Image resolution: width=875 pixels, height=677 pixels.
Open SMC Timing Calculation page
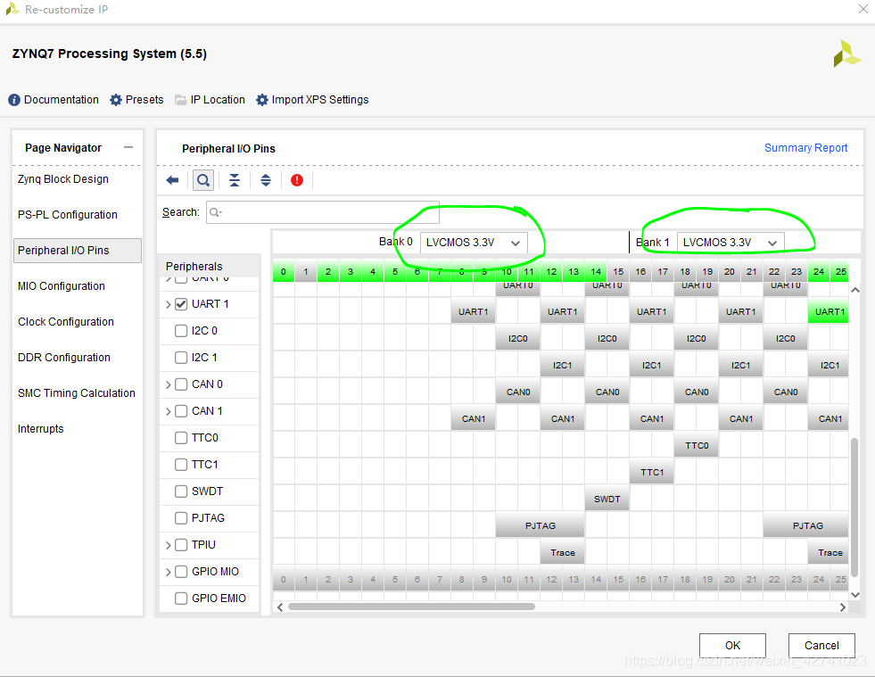[x=77, y=393]
